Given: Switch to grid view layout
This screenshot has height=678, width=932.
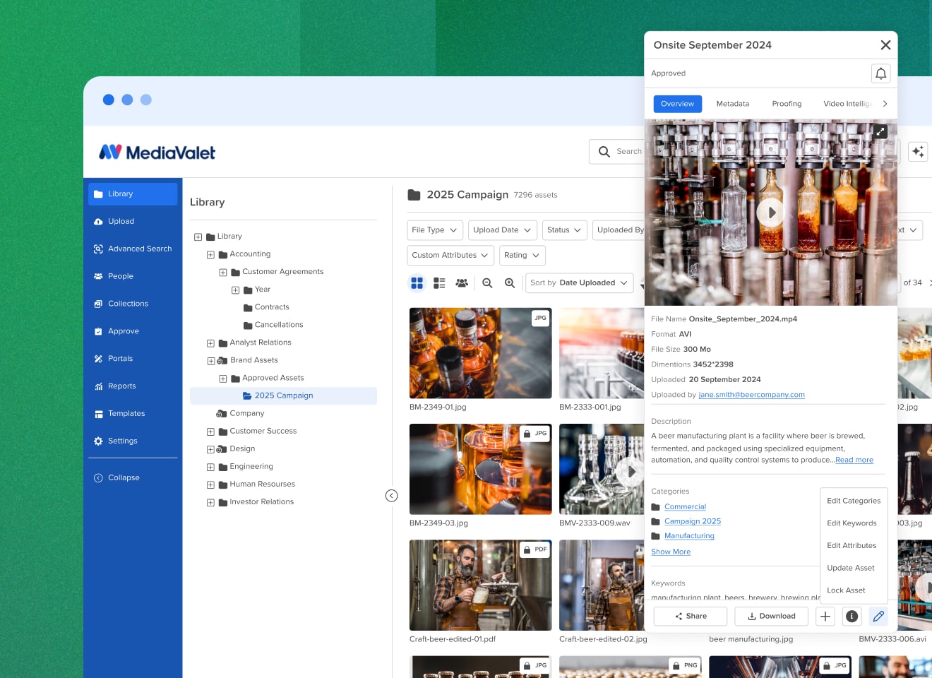Looking at the screenshot, I should pyautogui.click(x=417, y=283).
